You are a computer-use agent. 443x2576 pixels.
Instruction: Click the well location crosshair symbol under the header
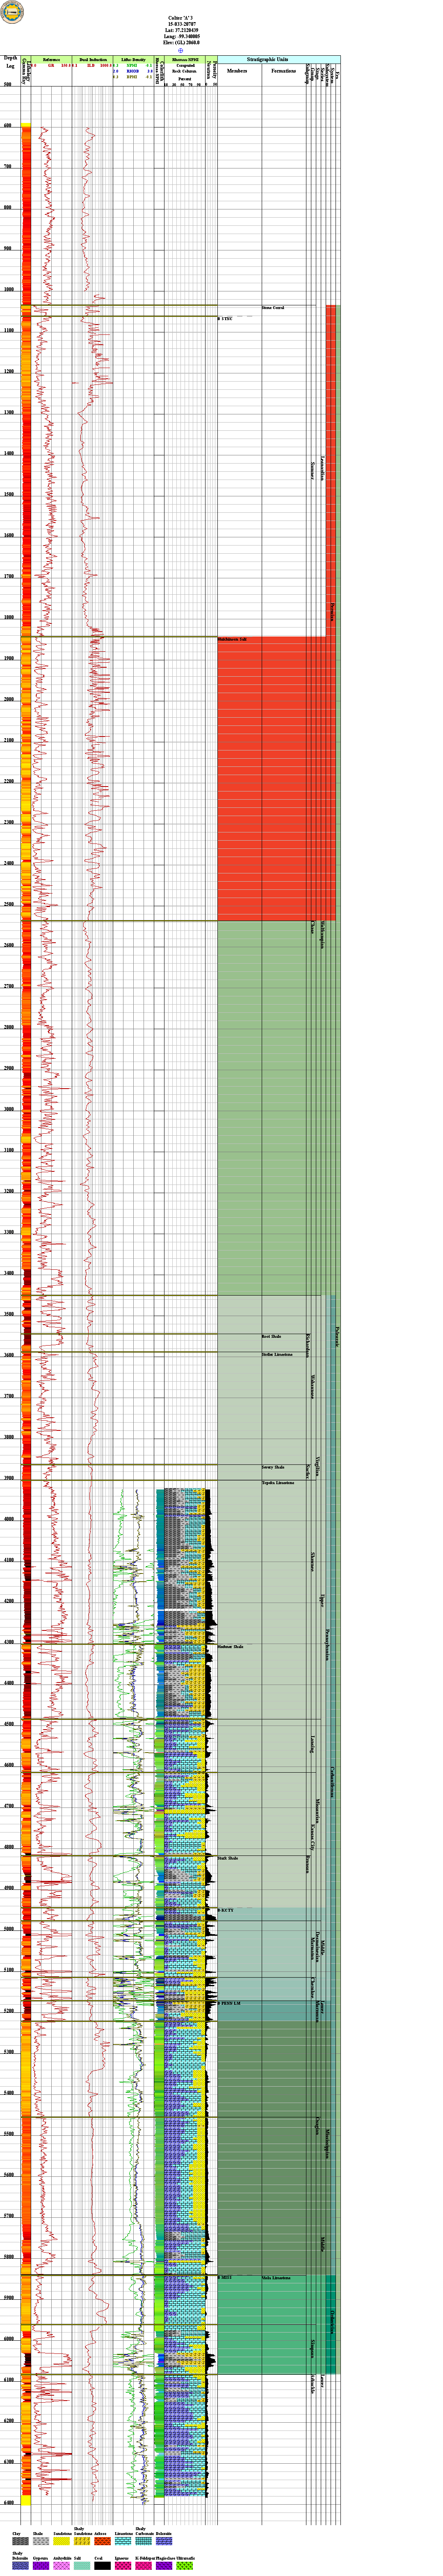click(x=180, y=50)
